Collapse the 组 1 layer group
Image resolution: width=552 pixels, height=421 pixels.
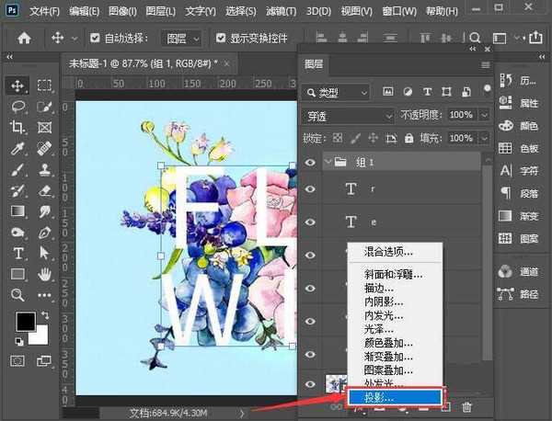[x=328, y=162]
